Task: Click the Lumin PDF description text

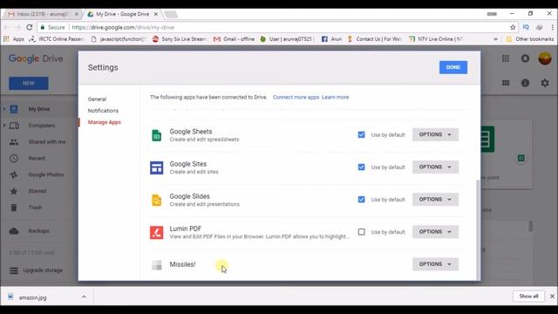Action: point(259,236)
